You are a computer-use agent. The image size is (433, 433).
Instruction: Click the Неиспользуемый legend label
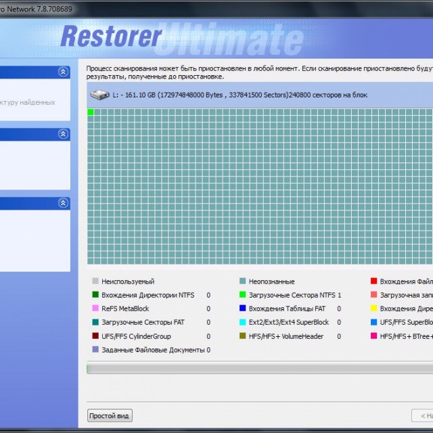pyautogui.click(x=128, y=281)
